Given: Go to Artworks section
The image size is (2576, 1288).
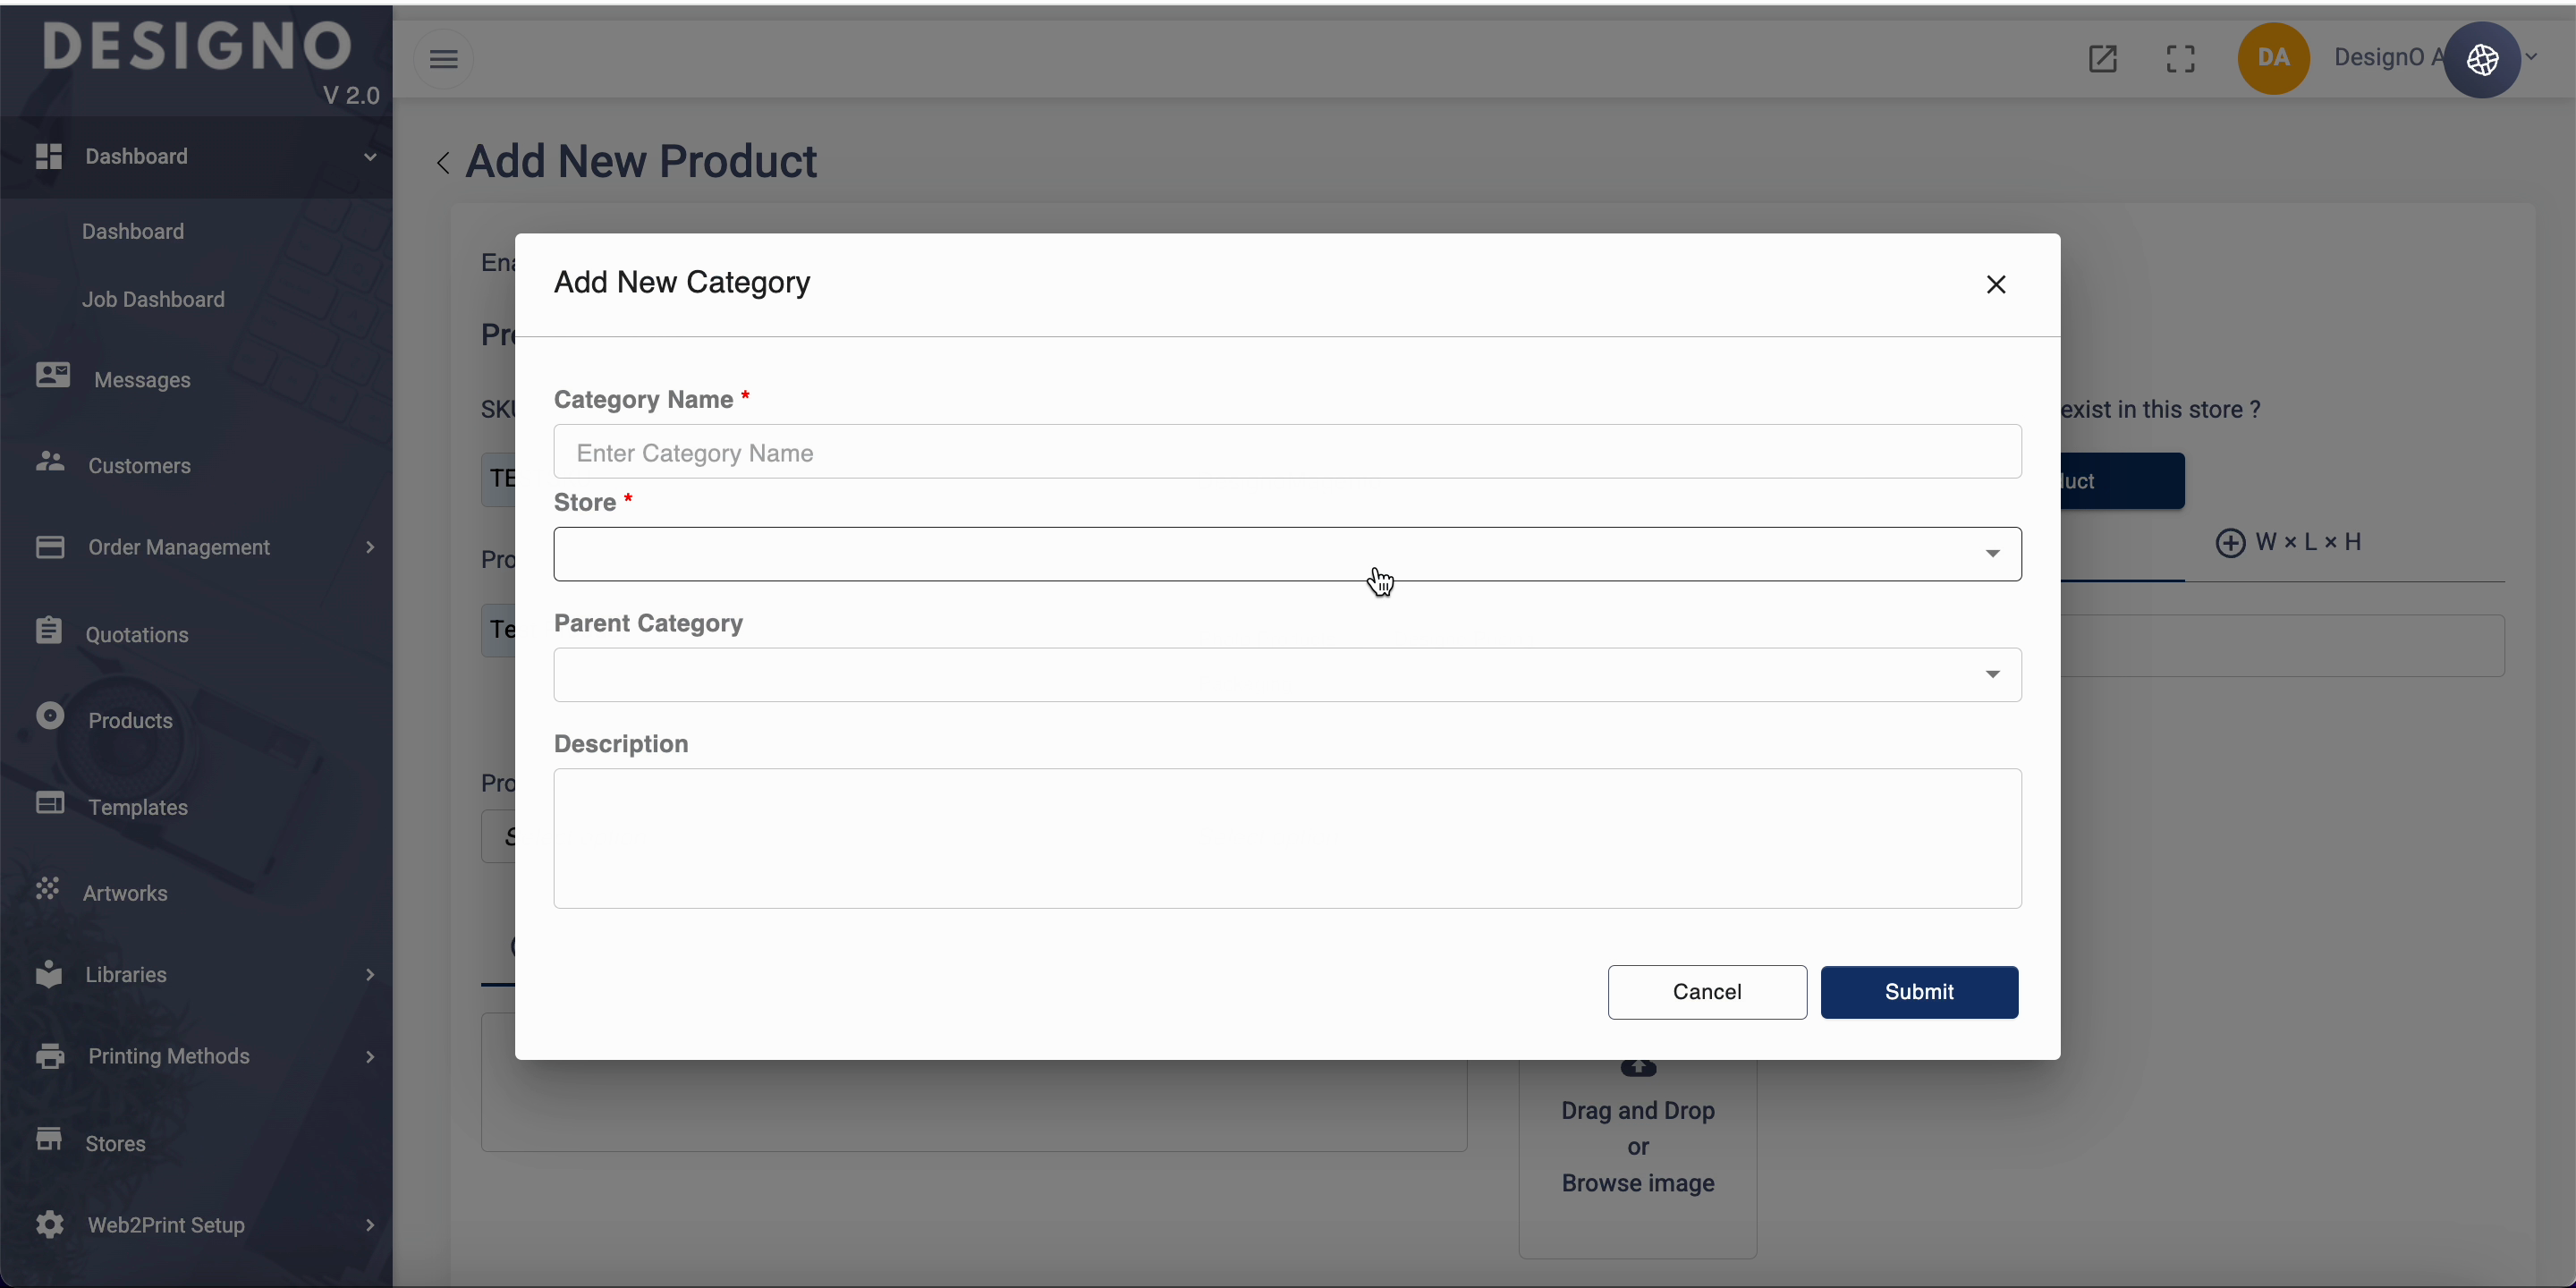Looking at the screenshot, I should point(125,893).
